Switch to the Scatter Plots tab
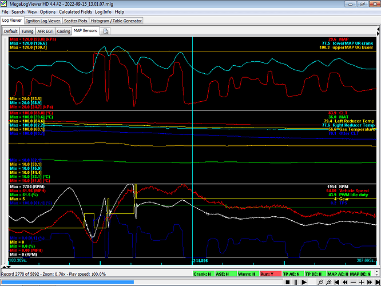381x286 pixels. [76, 21]
